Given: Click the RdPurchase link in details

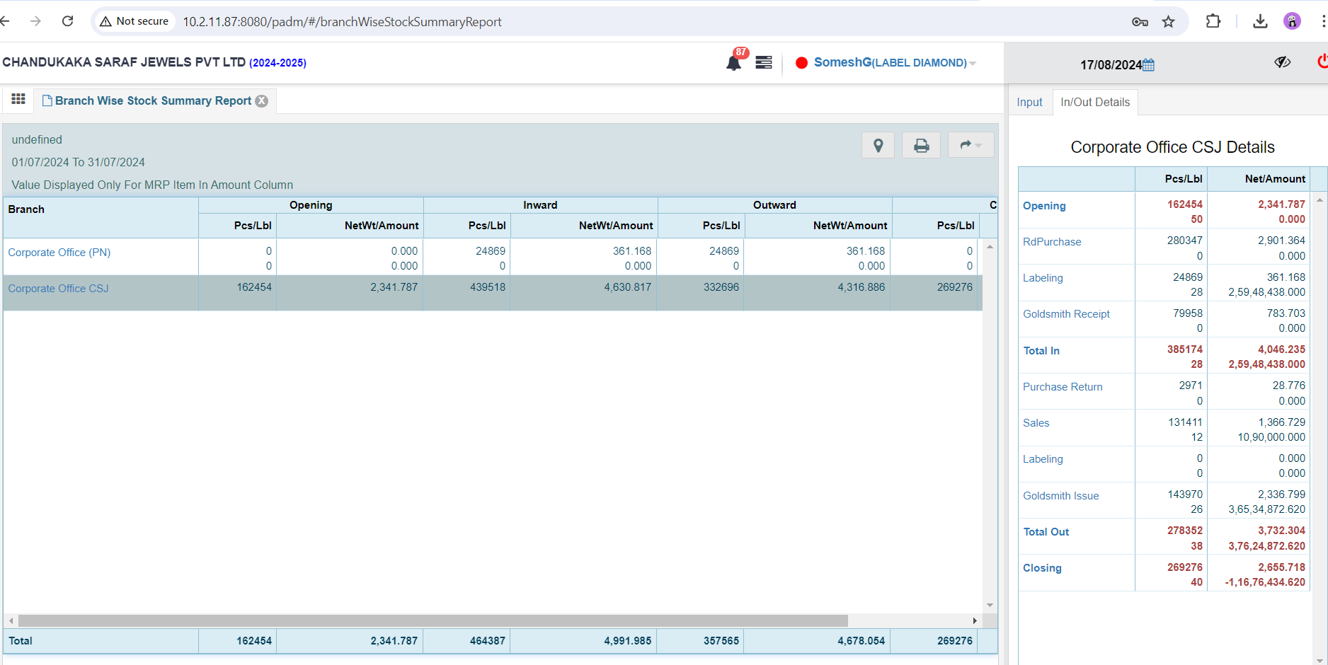Looking at the screenshot, I should (x=1052, y=242).
